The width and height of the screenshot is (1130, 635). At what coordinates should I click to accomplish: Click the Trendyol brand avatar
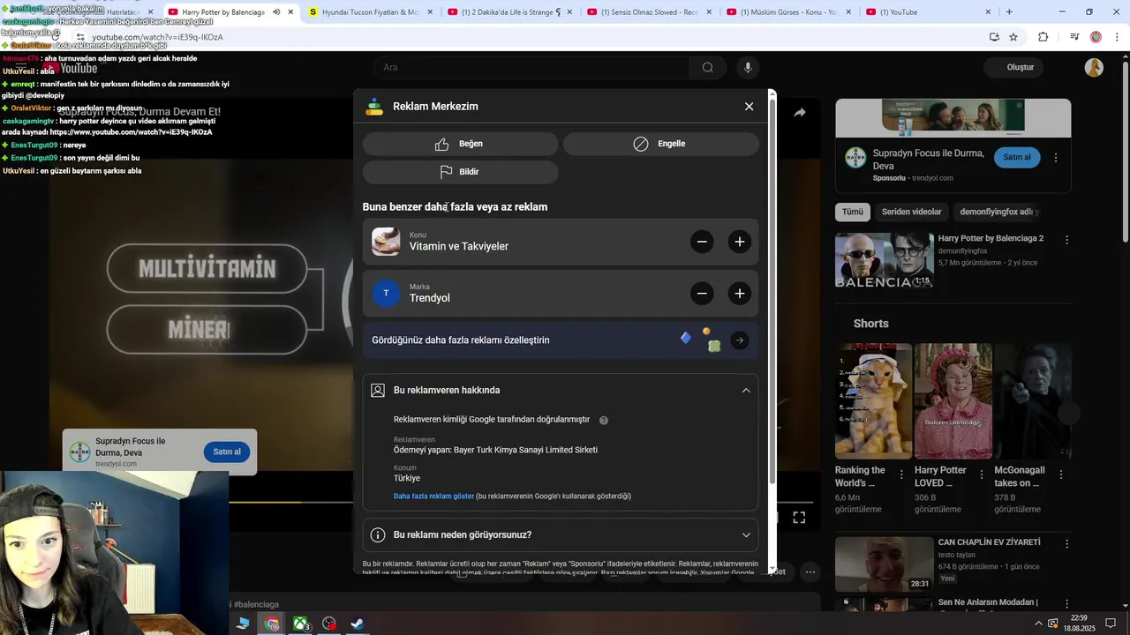(x=386, y=294)
